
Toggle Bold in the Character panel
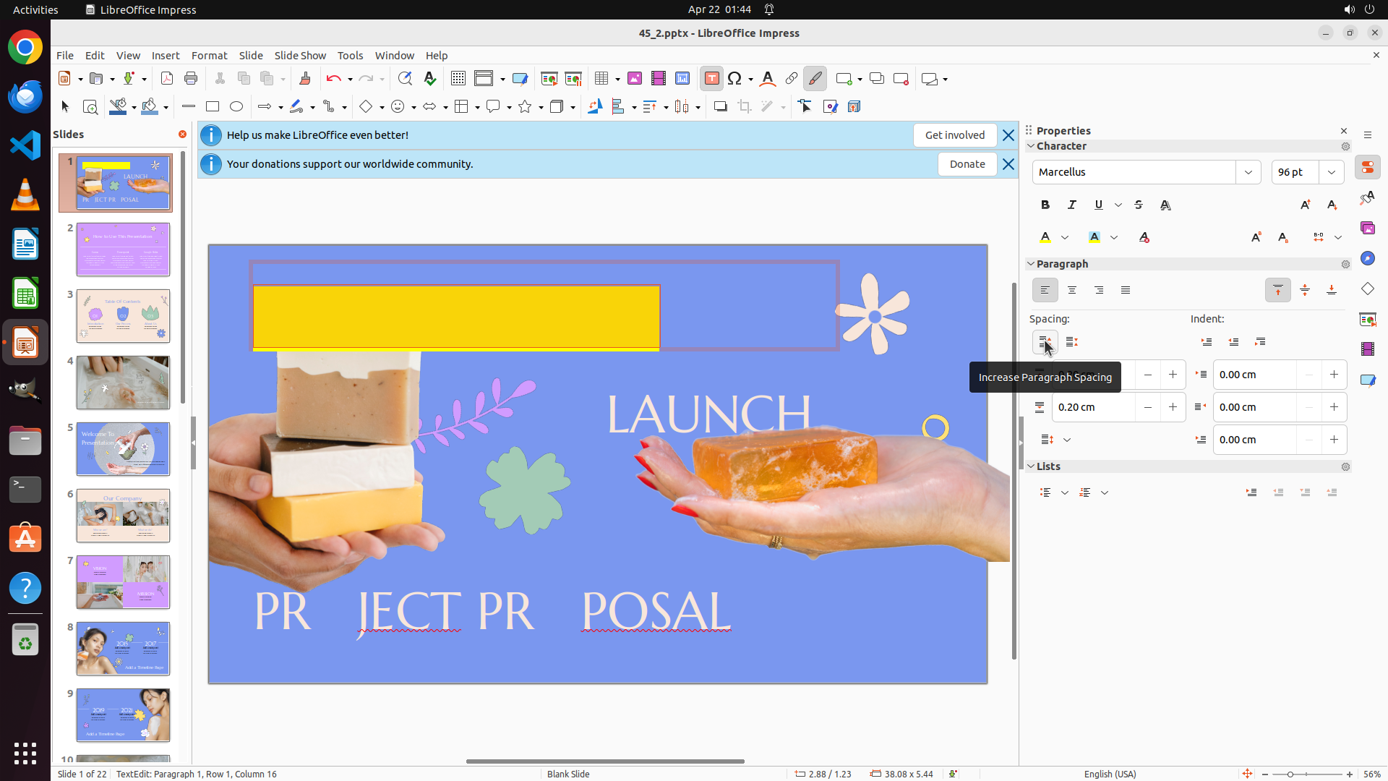pos(1045,205)
